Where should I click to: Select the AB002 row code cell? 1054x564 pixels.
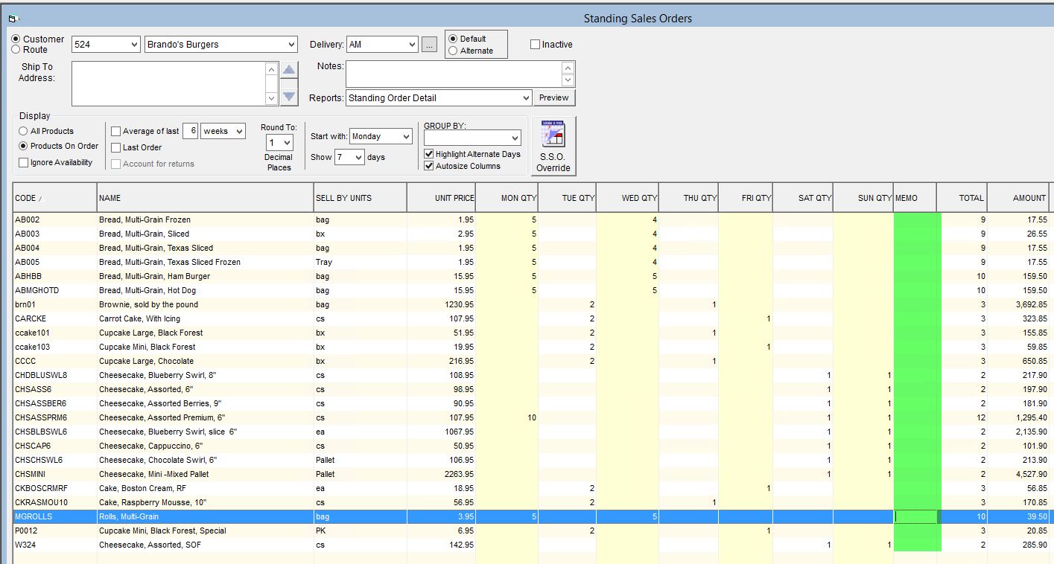click(x=55, y=219)
